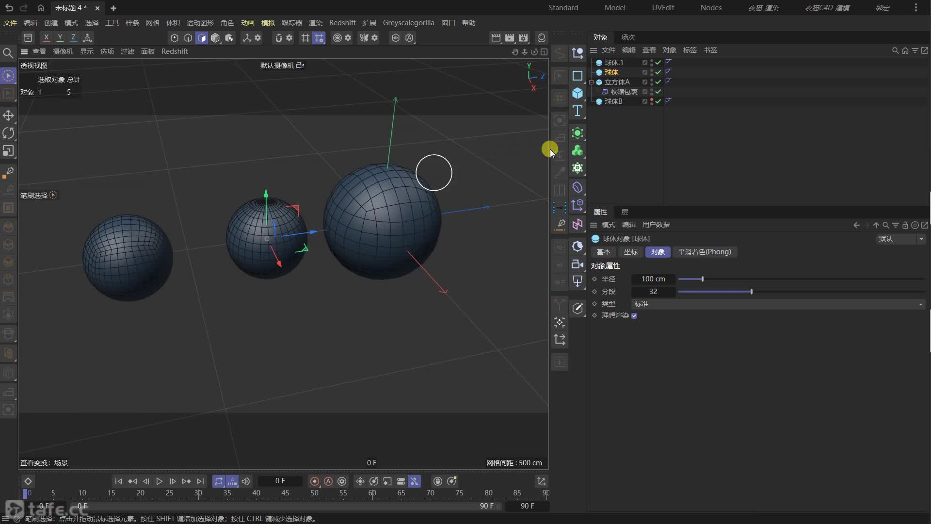
Task: Select the 基本 attribute tab
Action: tap(604, 252)
